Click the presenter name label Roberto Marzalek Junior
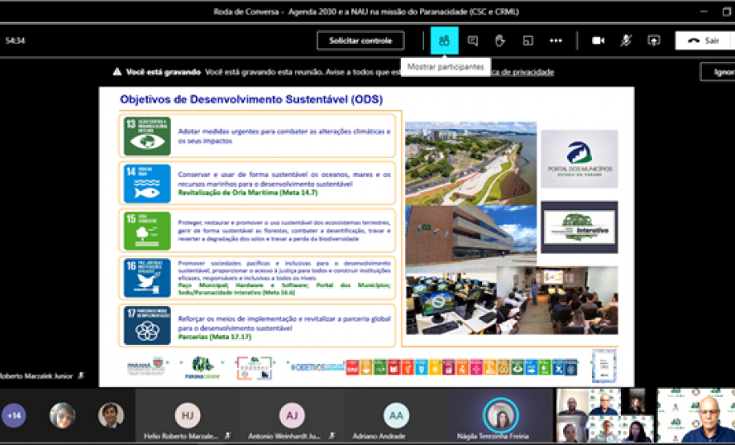 click(36, 376)
